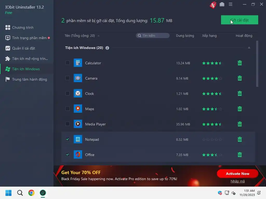Open the hamburger options menu
This screenshot has width=266, height=199.
tap(230, 4)
